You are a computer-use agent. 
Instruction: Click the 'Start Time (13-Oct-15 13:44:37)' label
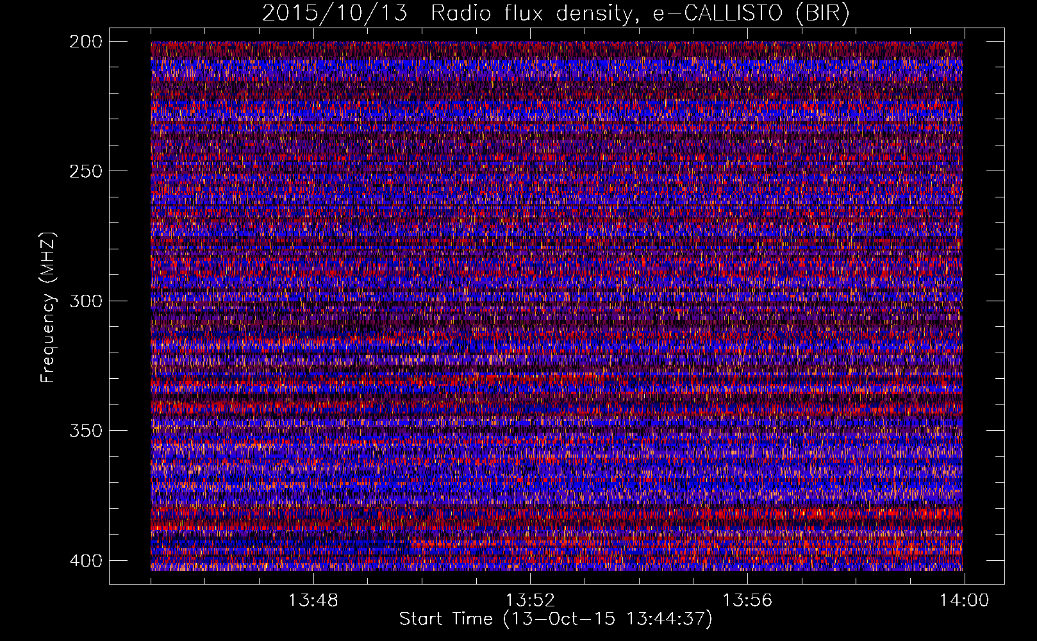556,619
